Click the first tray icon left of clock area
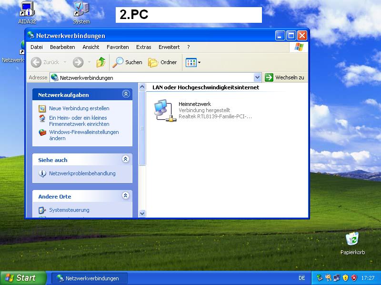381x285 pixels. coord(320,278)
